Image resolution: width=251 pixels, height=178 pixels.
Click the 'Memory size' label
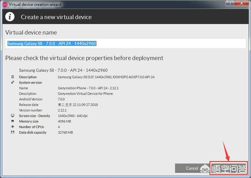coord(29,121)
